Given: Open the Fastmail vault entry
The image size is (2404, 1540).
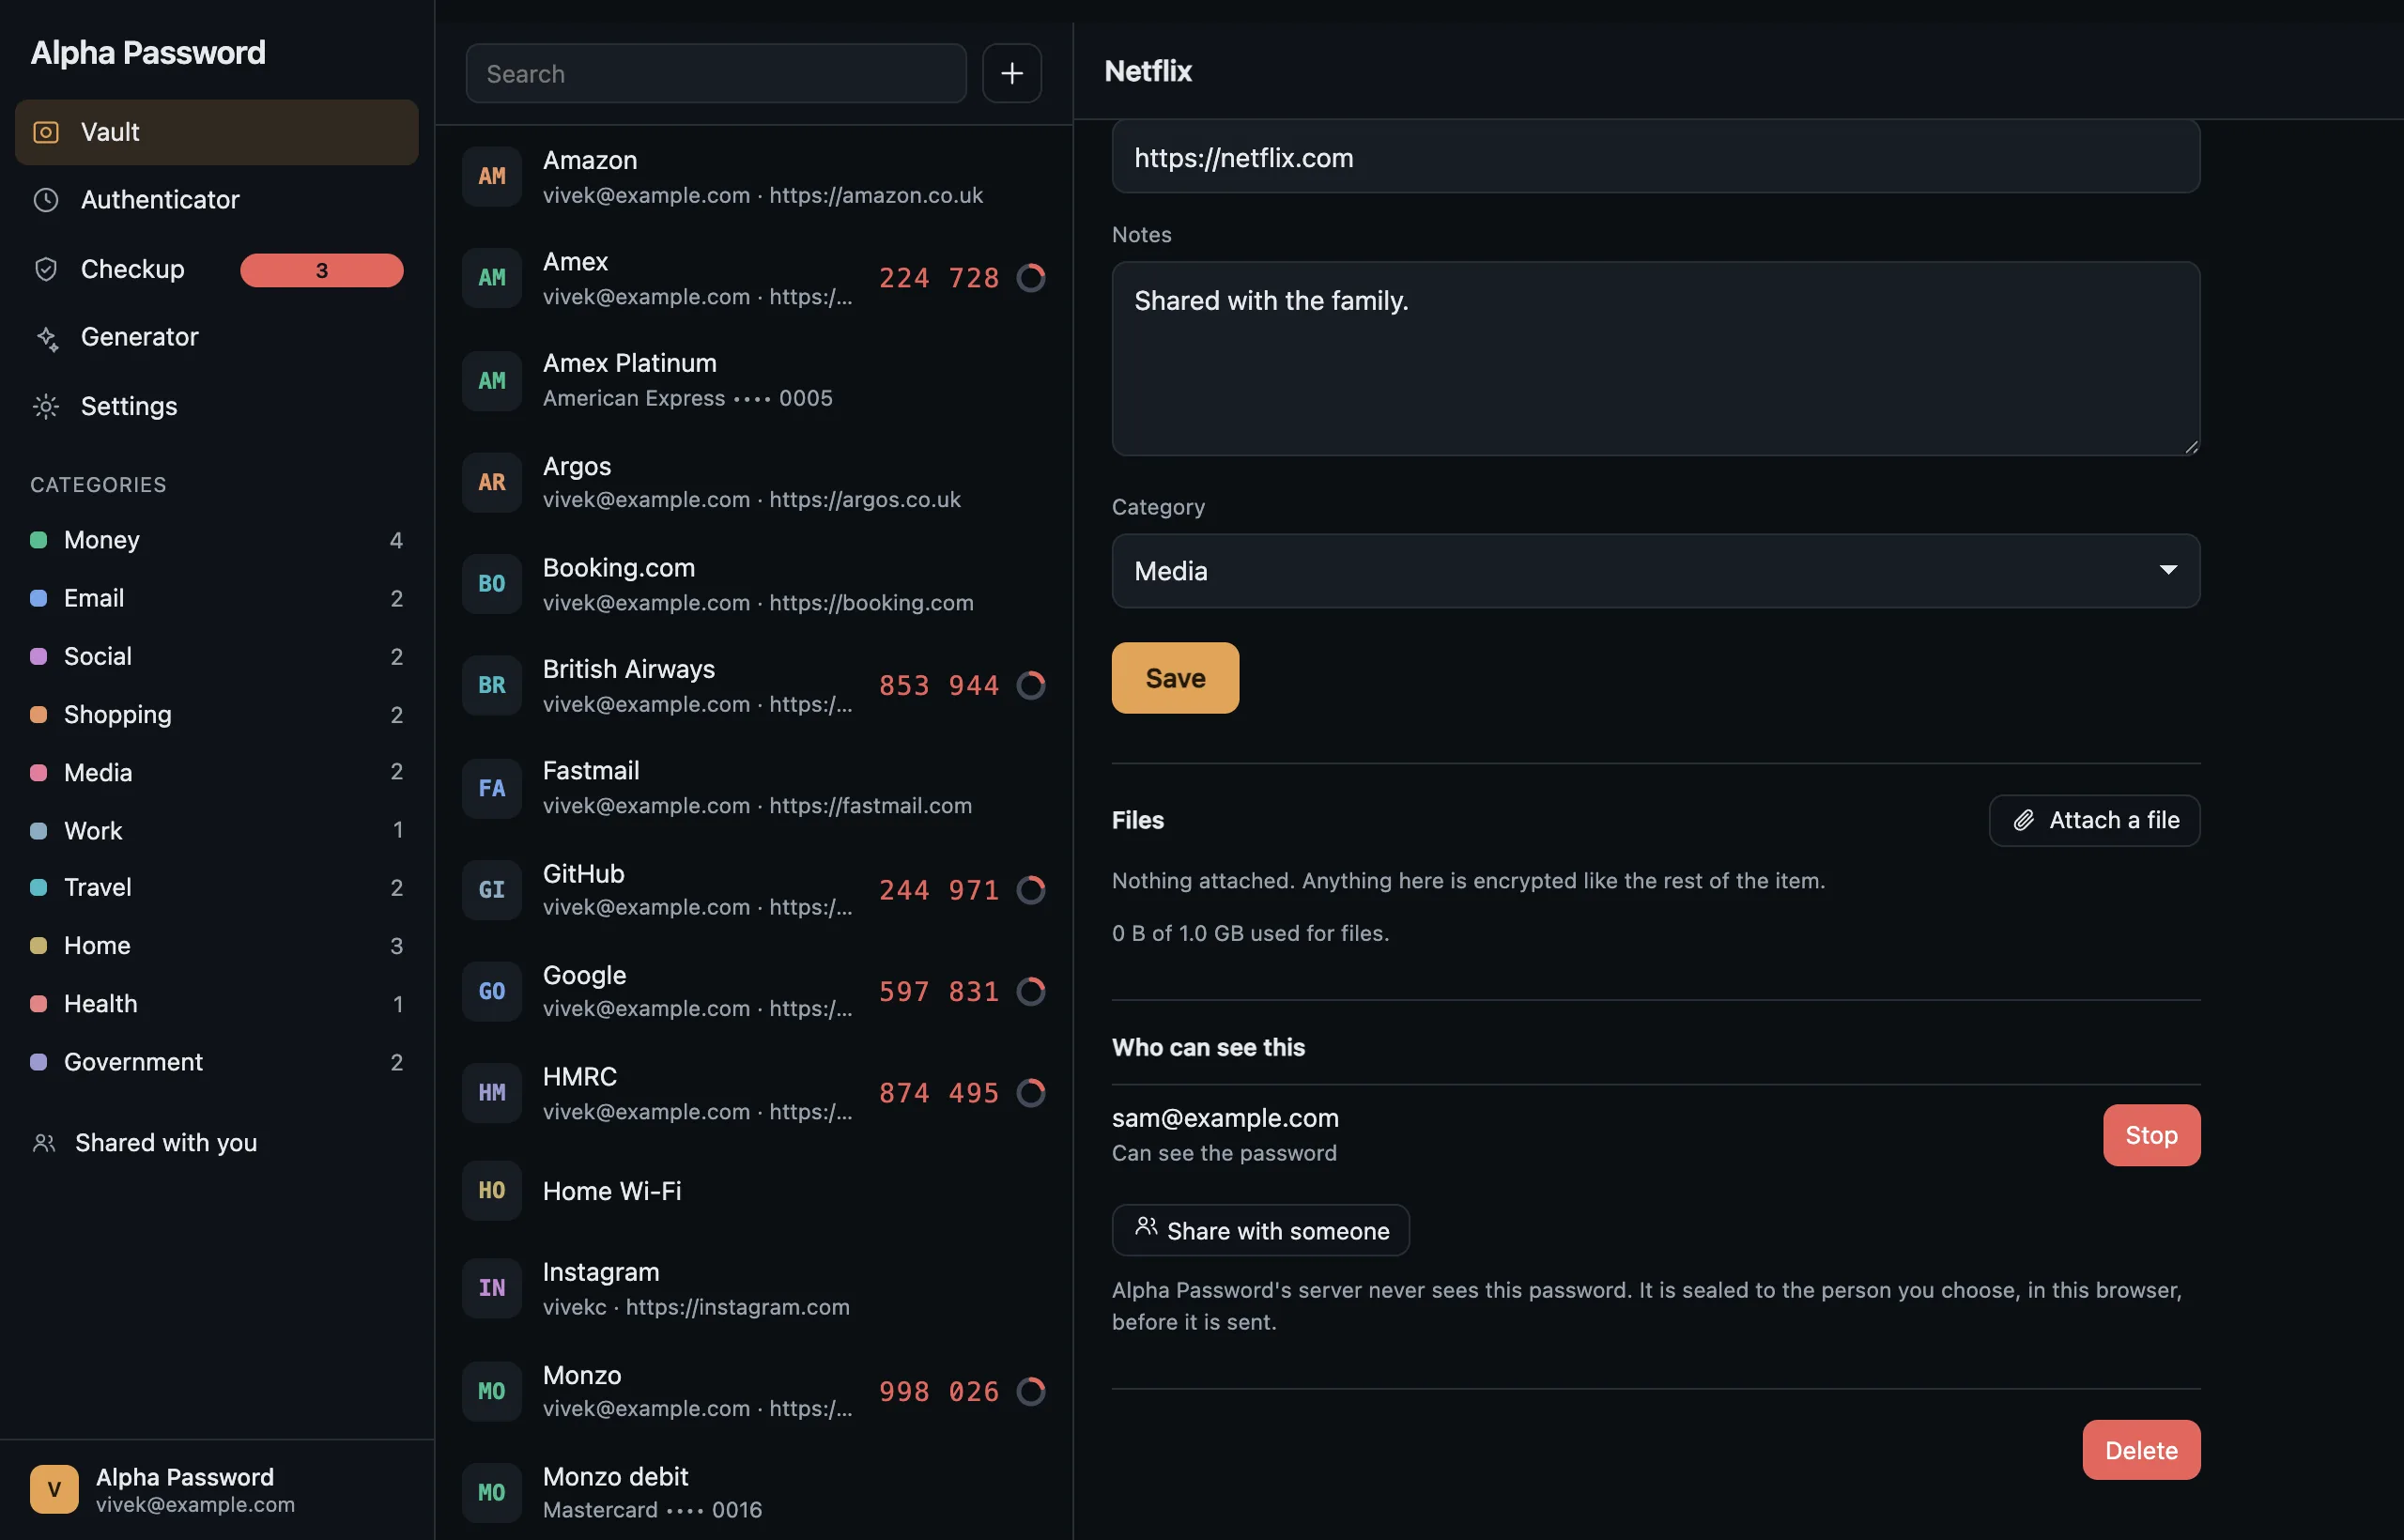Looking at the screenshot, I should 754,788.
